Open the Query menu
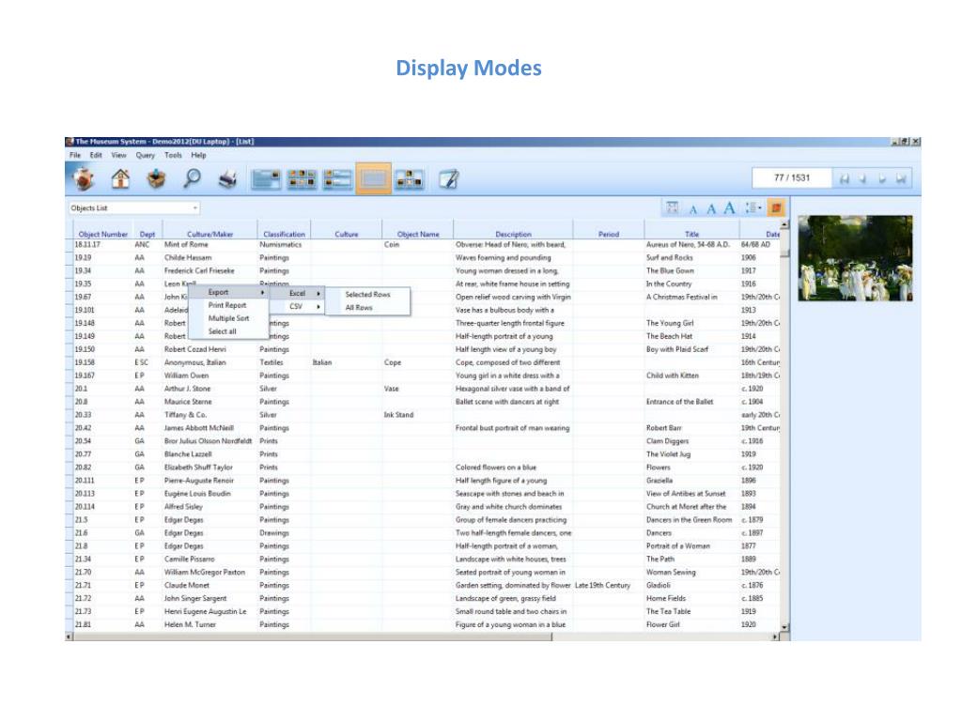 [146, 155]
